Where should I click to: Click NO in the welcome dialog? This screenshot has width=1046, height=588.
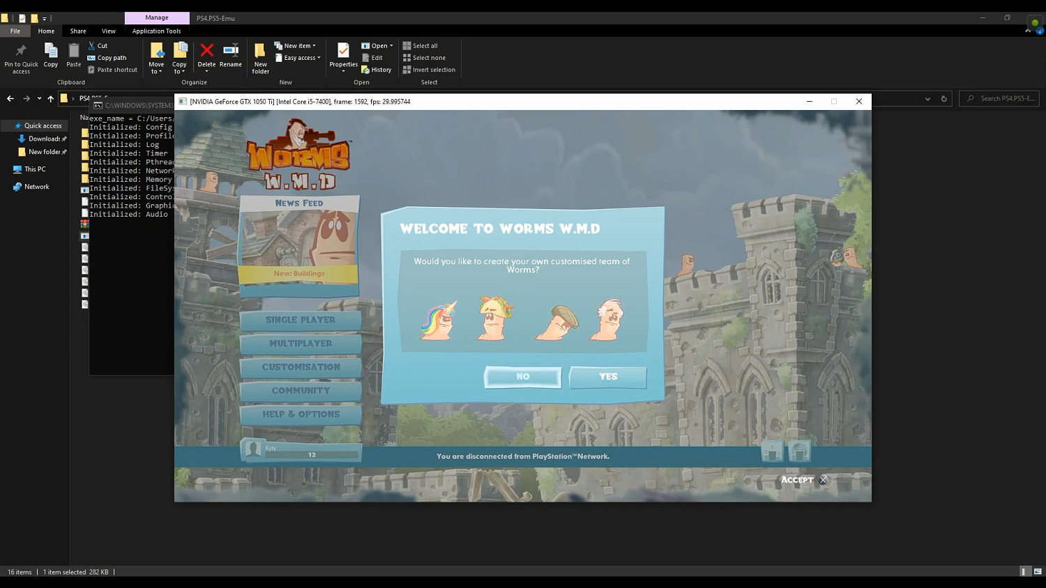point(522,377)
